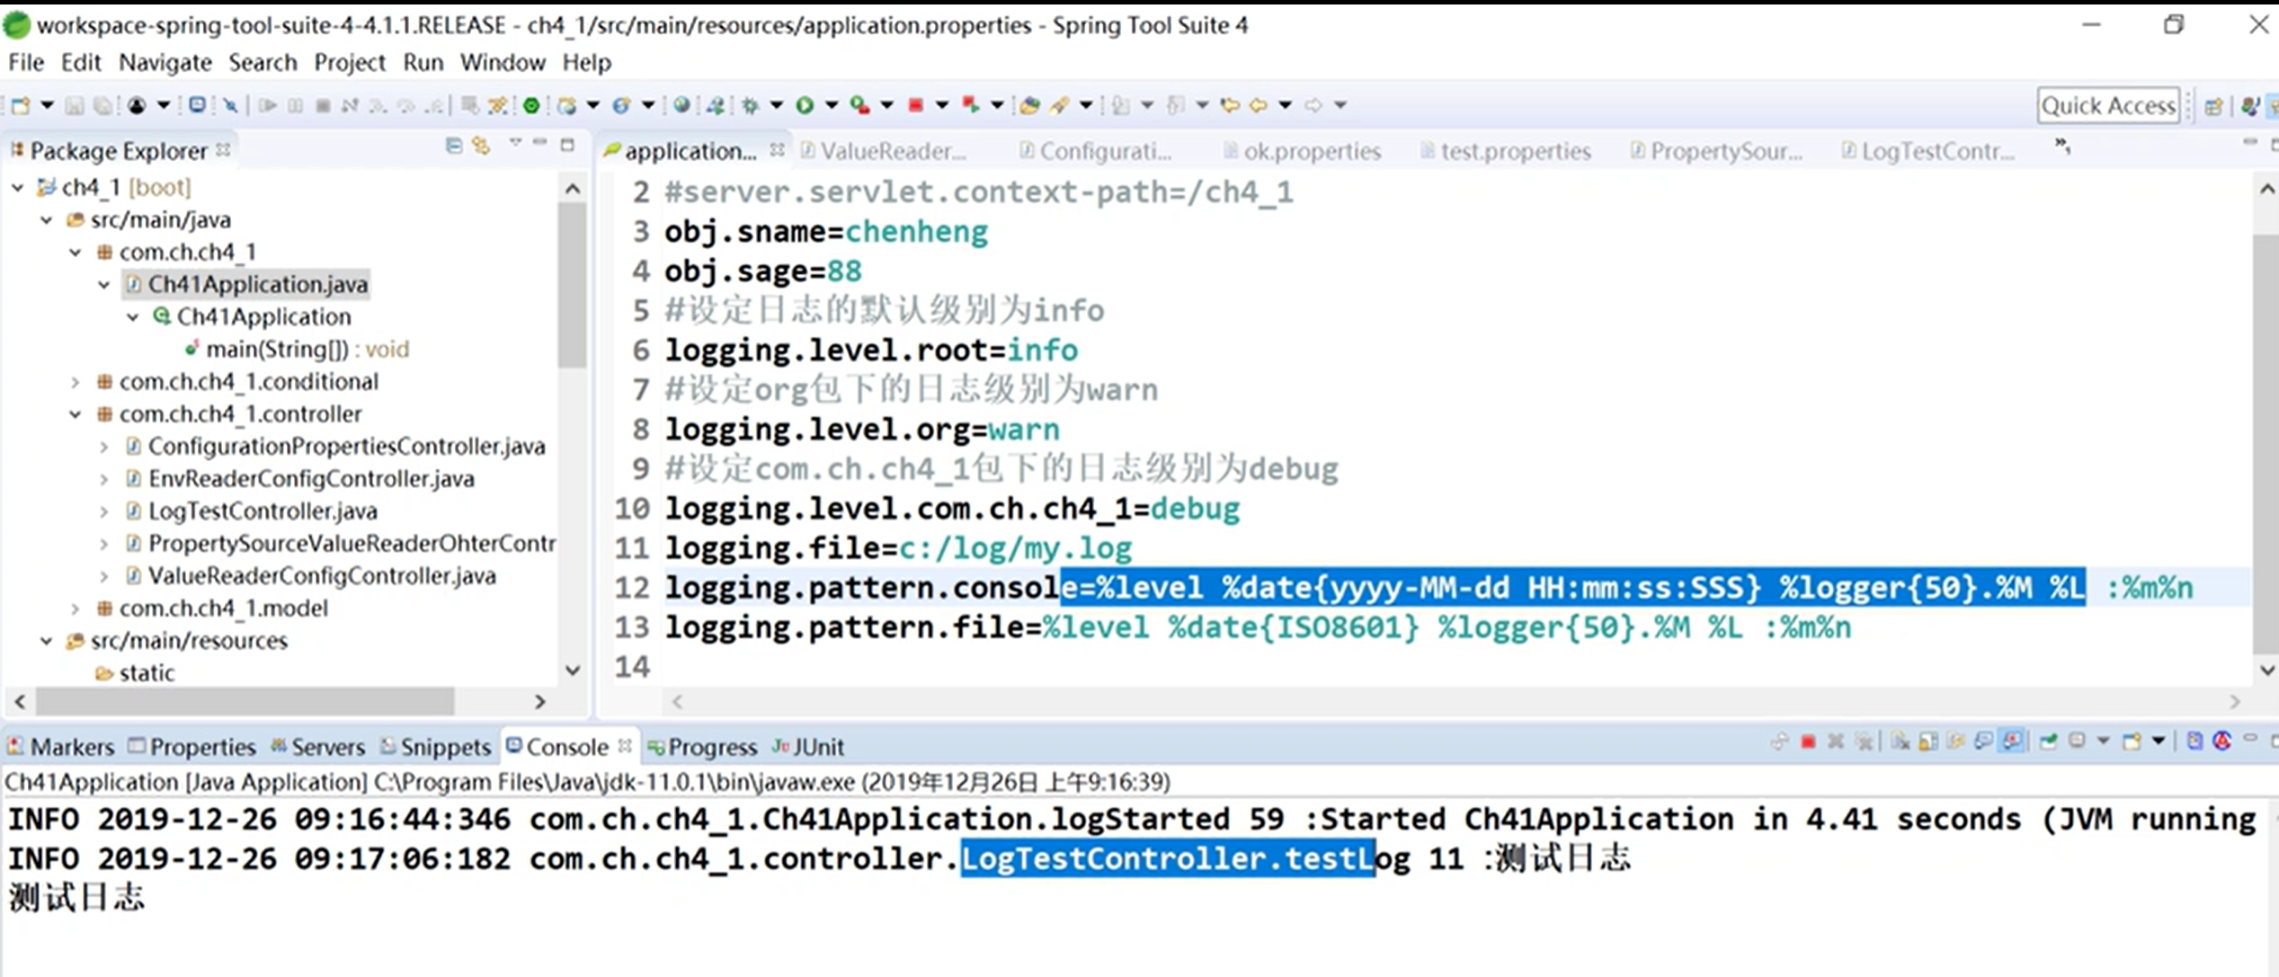
Task: Collapse all nodes in Package Explorer
Action: 454,147
